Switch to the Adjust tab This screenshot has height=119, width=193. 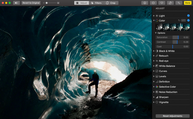point(81,3)
